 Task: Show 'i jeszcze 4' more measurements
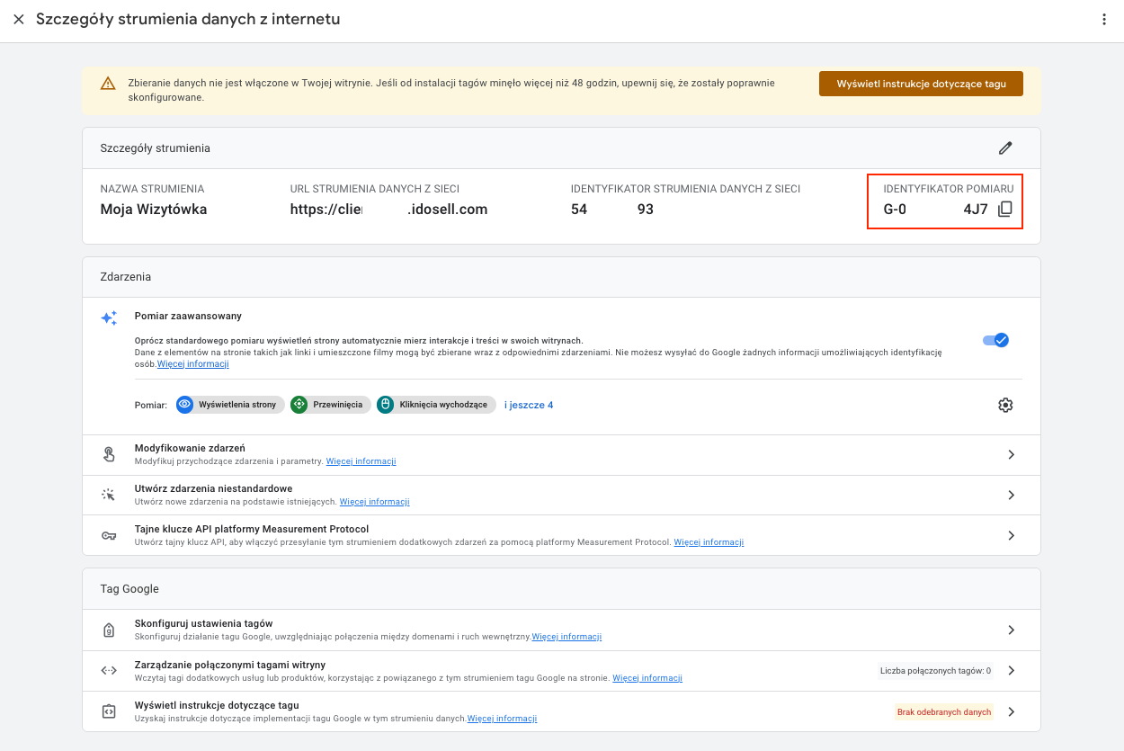(x=529, y=405)
